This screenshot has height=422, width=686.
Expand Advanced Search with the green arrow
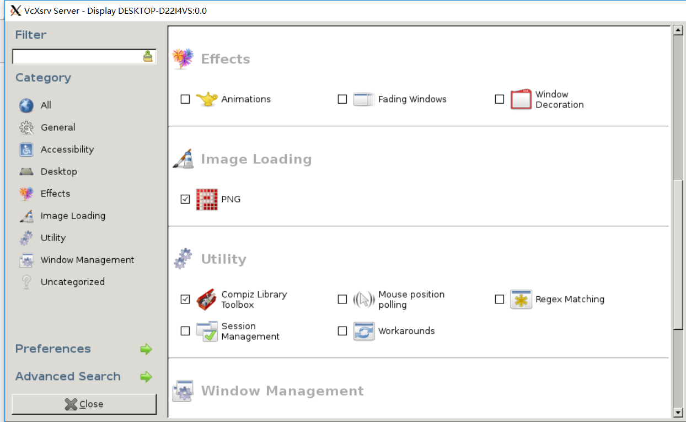146,377
